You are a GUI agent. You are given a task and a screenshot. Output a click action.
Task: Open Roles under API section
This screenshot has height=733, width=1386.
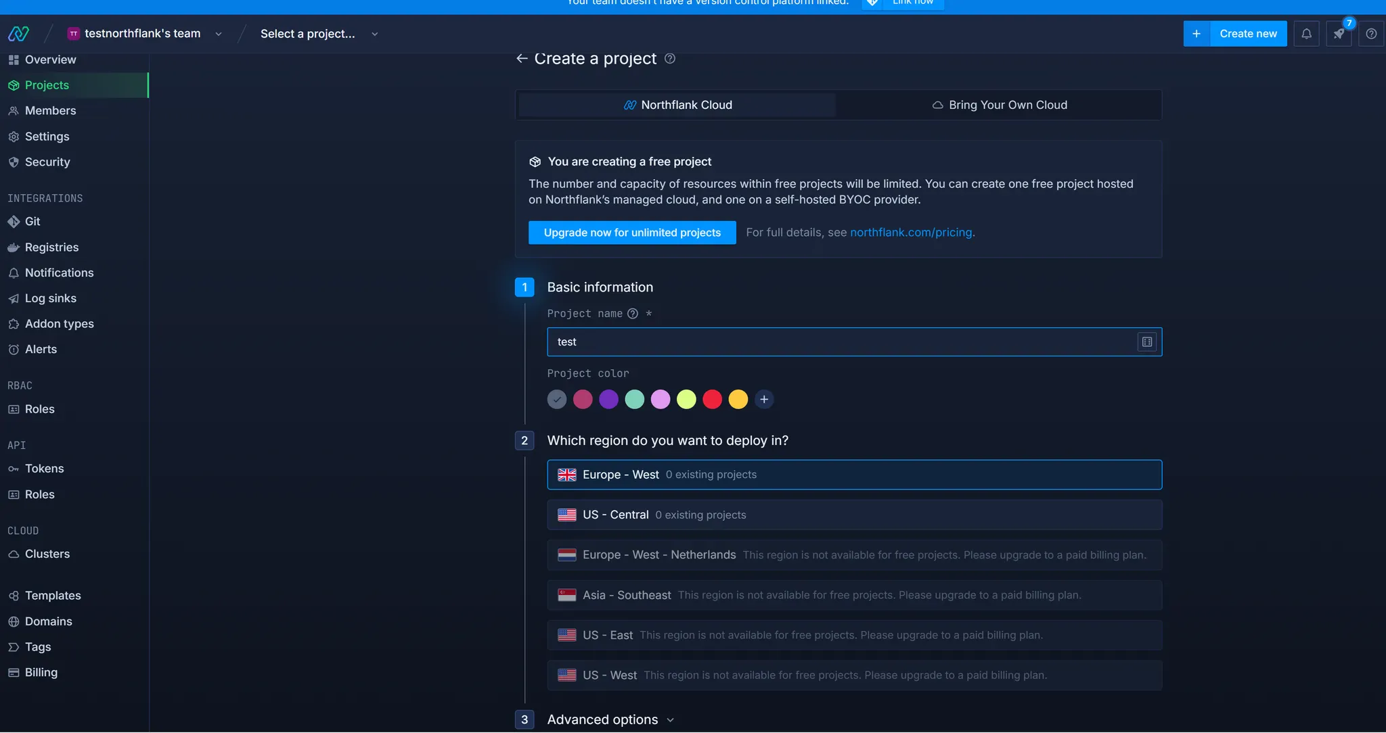click(39, 495)
